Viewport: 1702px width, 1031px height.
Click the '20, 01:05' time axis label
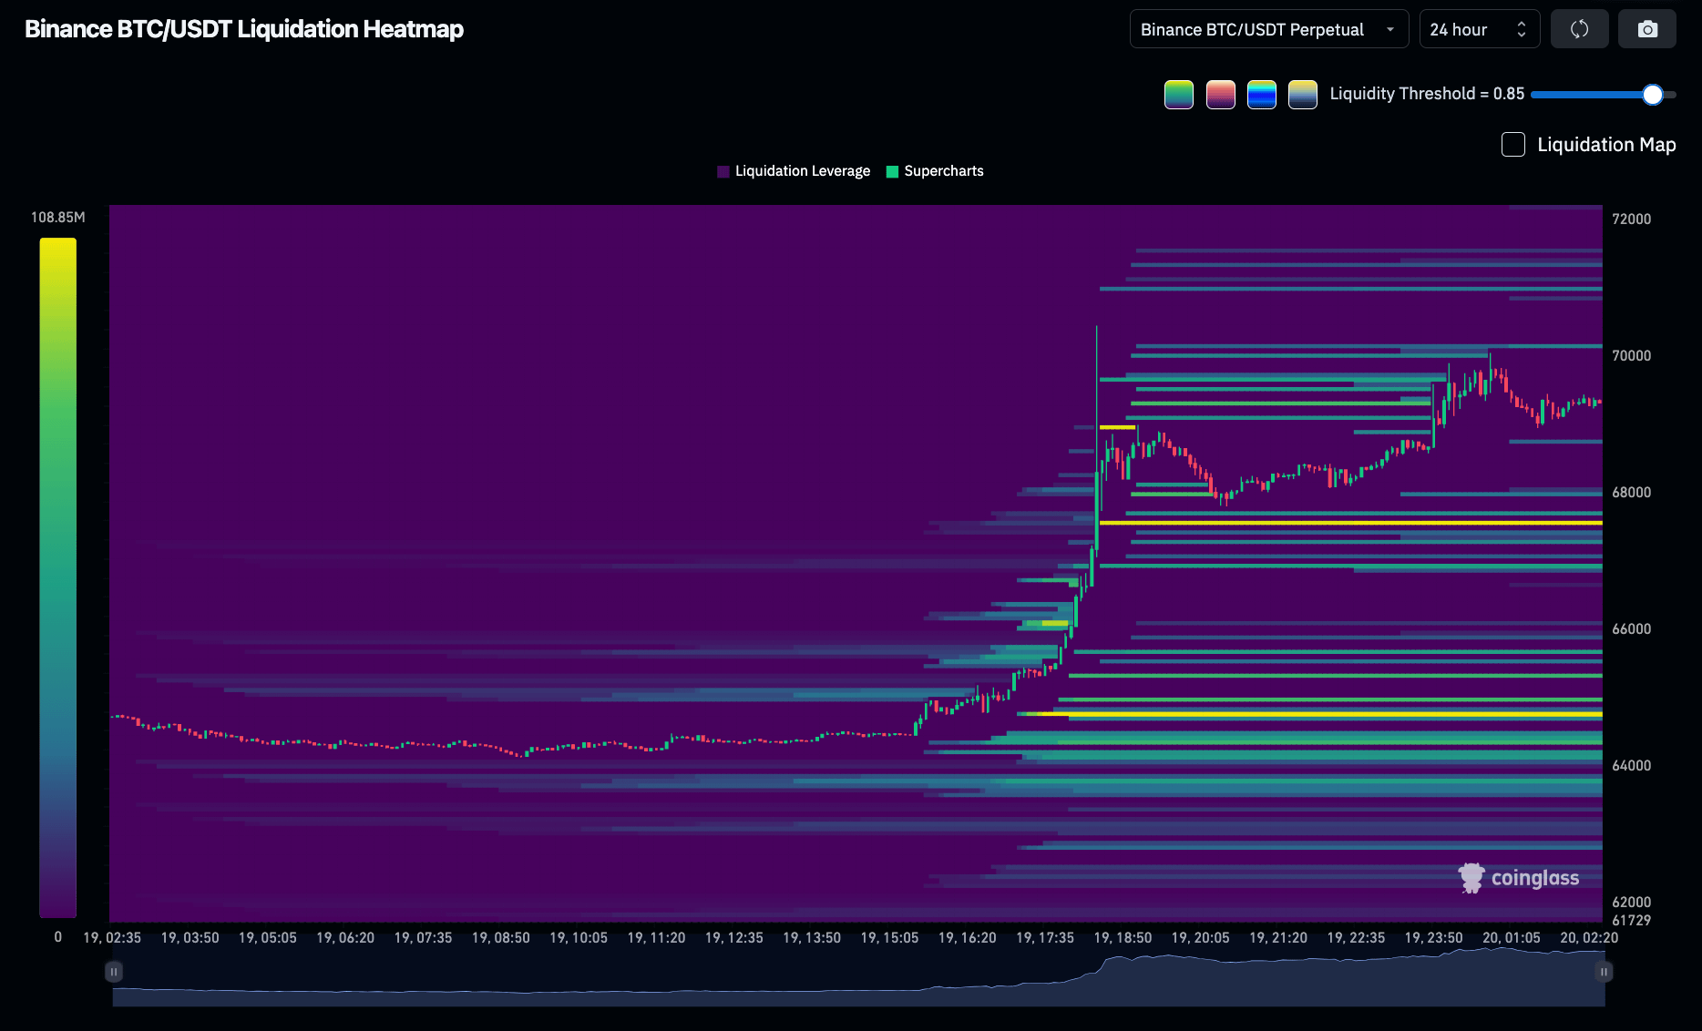pos(1512,938)
